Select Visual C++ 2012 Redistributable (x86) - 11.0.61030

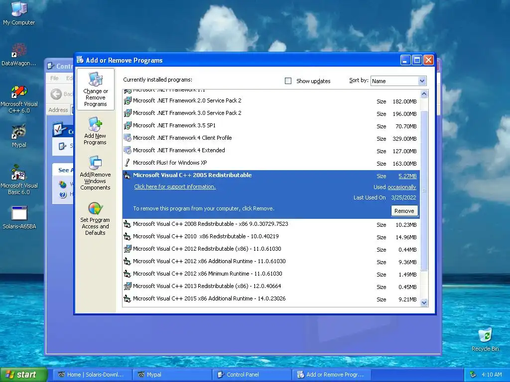click(271, 249)
